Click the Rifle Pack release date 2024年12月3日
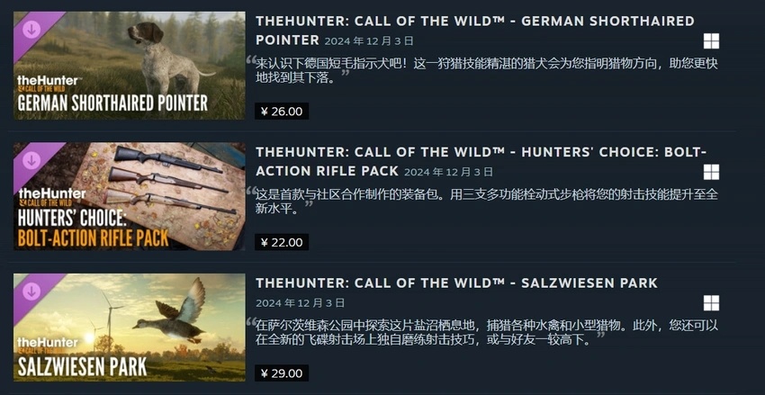The width and height of the screenshot is (765, 395). [x=448, y=172]
